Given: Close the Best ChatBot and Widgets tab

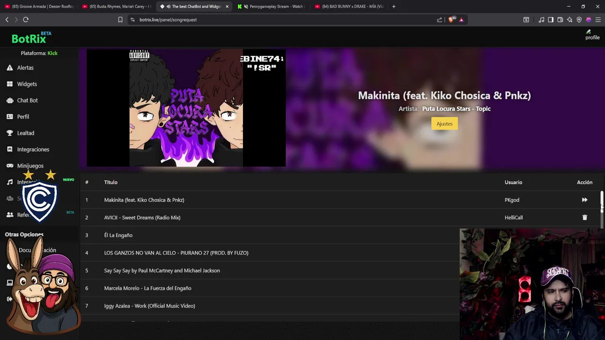Looking at the screenshot, I should (x=227, y=7).
